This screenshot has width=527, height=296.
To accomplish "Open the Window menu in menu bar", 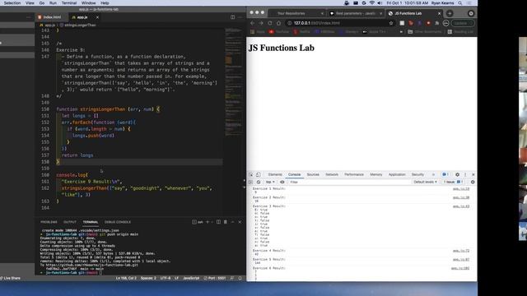I will [x=89, y=3].
